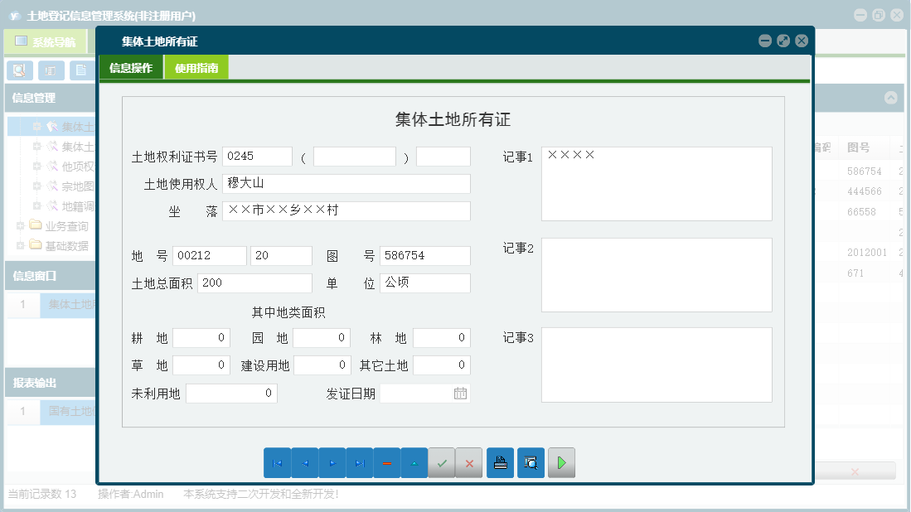The width and height of the screenshot is (911, 512).
Task: Click the 2012001 cell in background table
Action: coord(866,252)
